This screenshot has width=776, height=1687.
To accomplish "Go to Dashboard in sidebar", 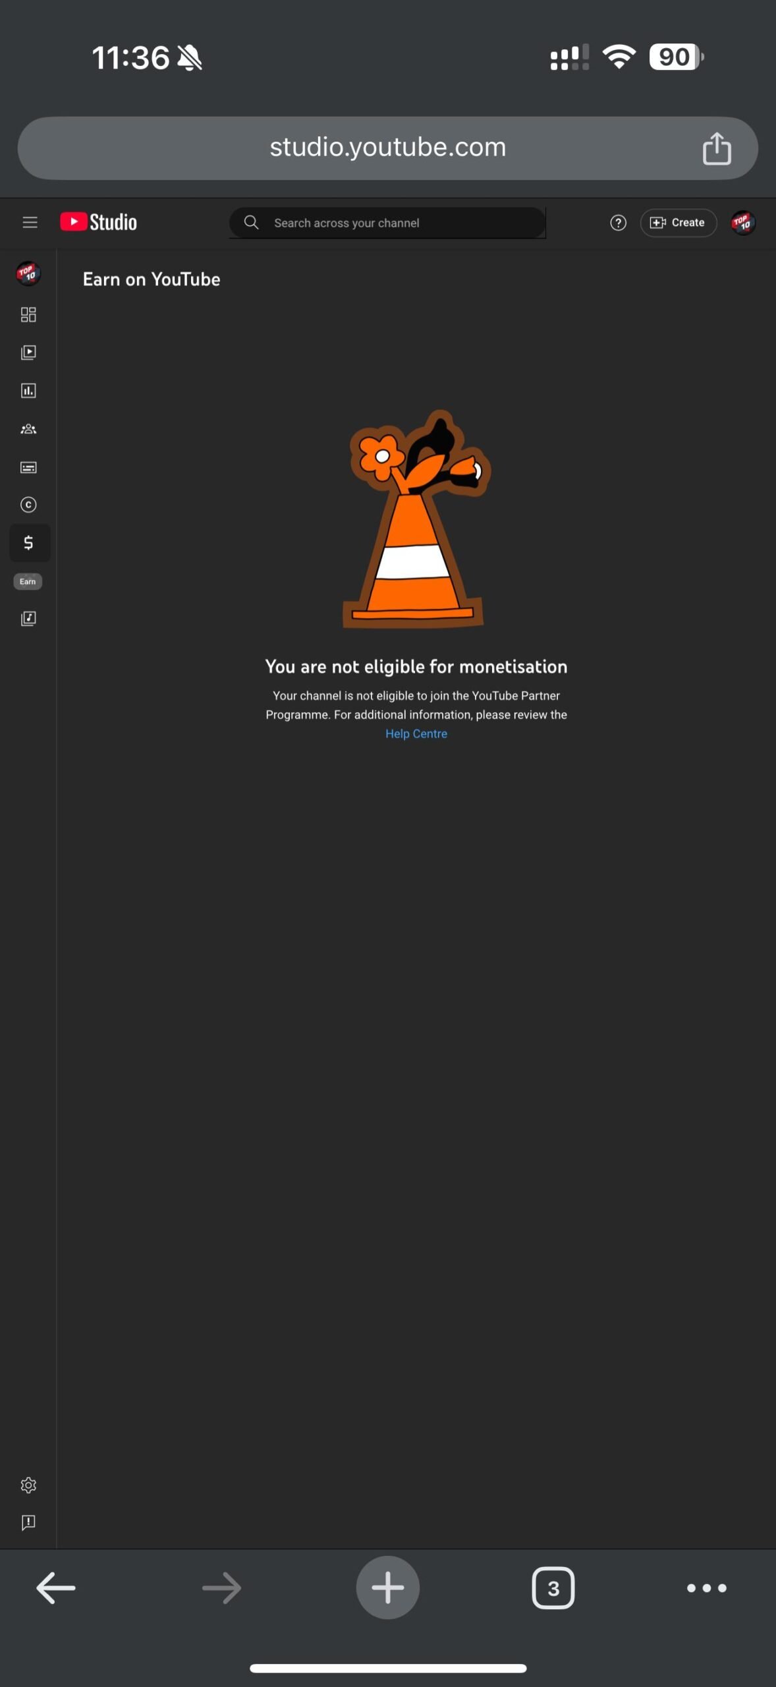I will [28, 314].
